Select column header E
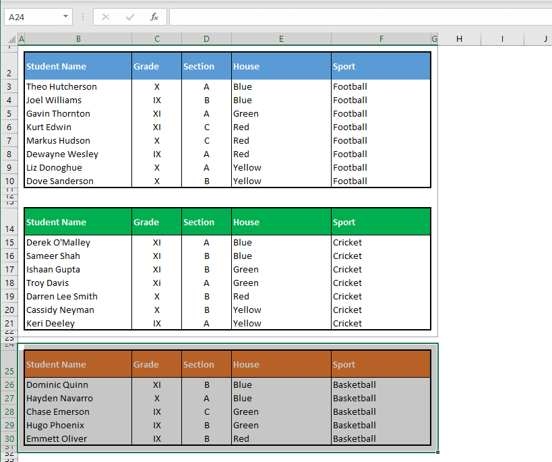 coord(281,38)
